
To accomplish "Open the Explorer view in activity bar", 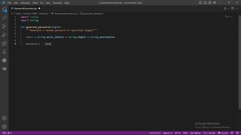I will [4, 9].
